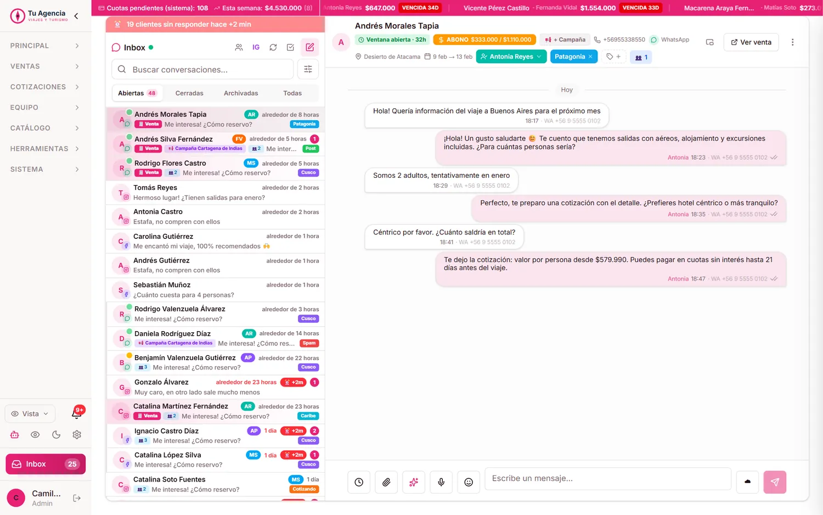Open Sebastián Muñoz conversation
The width and height of the screenshot is (823, 515).
pos(215,290)
